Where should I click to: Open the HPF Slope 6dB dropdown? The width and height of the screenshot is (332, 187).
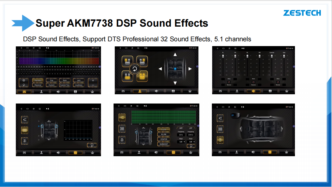click(x=181, y=142)
